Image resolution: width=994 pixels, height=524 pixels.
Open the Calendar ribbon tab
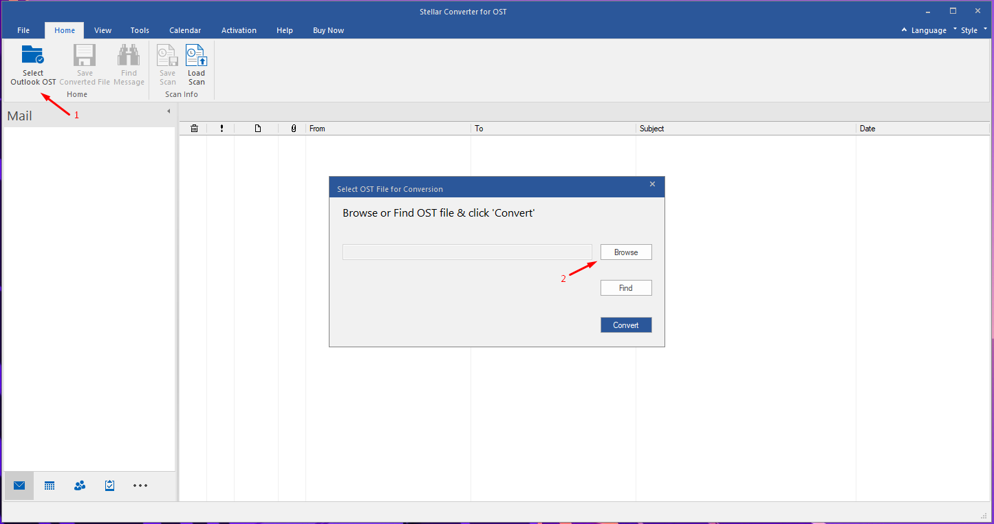pyautogui.click(x=185, y=30)
